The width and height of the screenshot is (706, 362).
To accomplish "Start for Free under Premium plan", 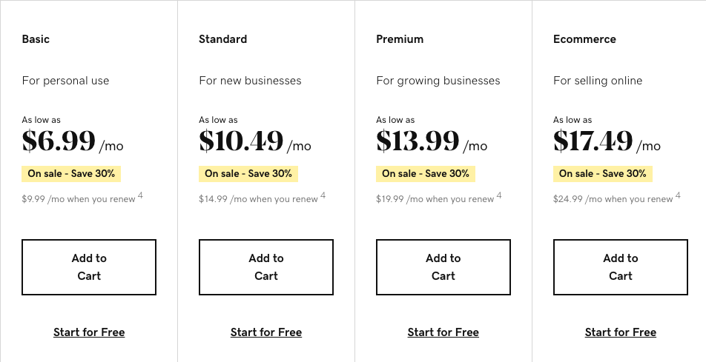I will click(x=443, y=332).
